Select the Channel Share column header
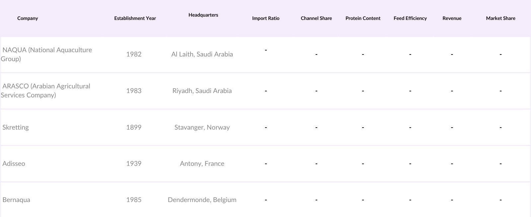Screen dimensions: 531x217 pos(316,18)
